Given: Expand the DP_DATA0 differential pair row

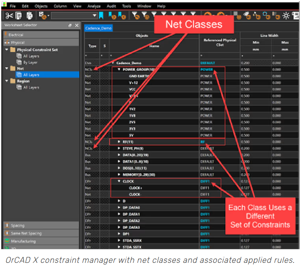Looking at the screenshot, I should coord(119,207).
